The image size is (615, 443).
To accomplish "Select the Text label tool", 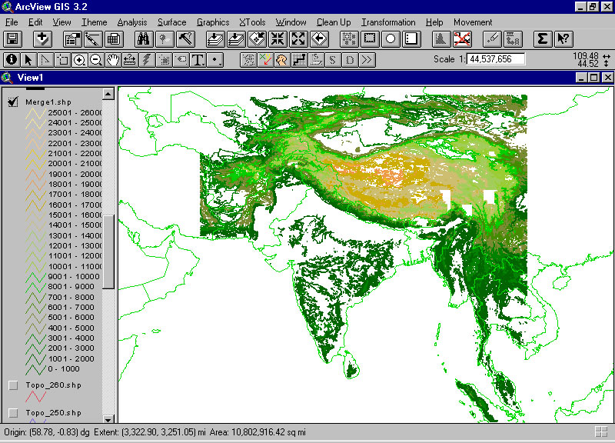I will point(198,59).
